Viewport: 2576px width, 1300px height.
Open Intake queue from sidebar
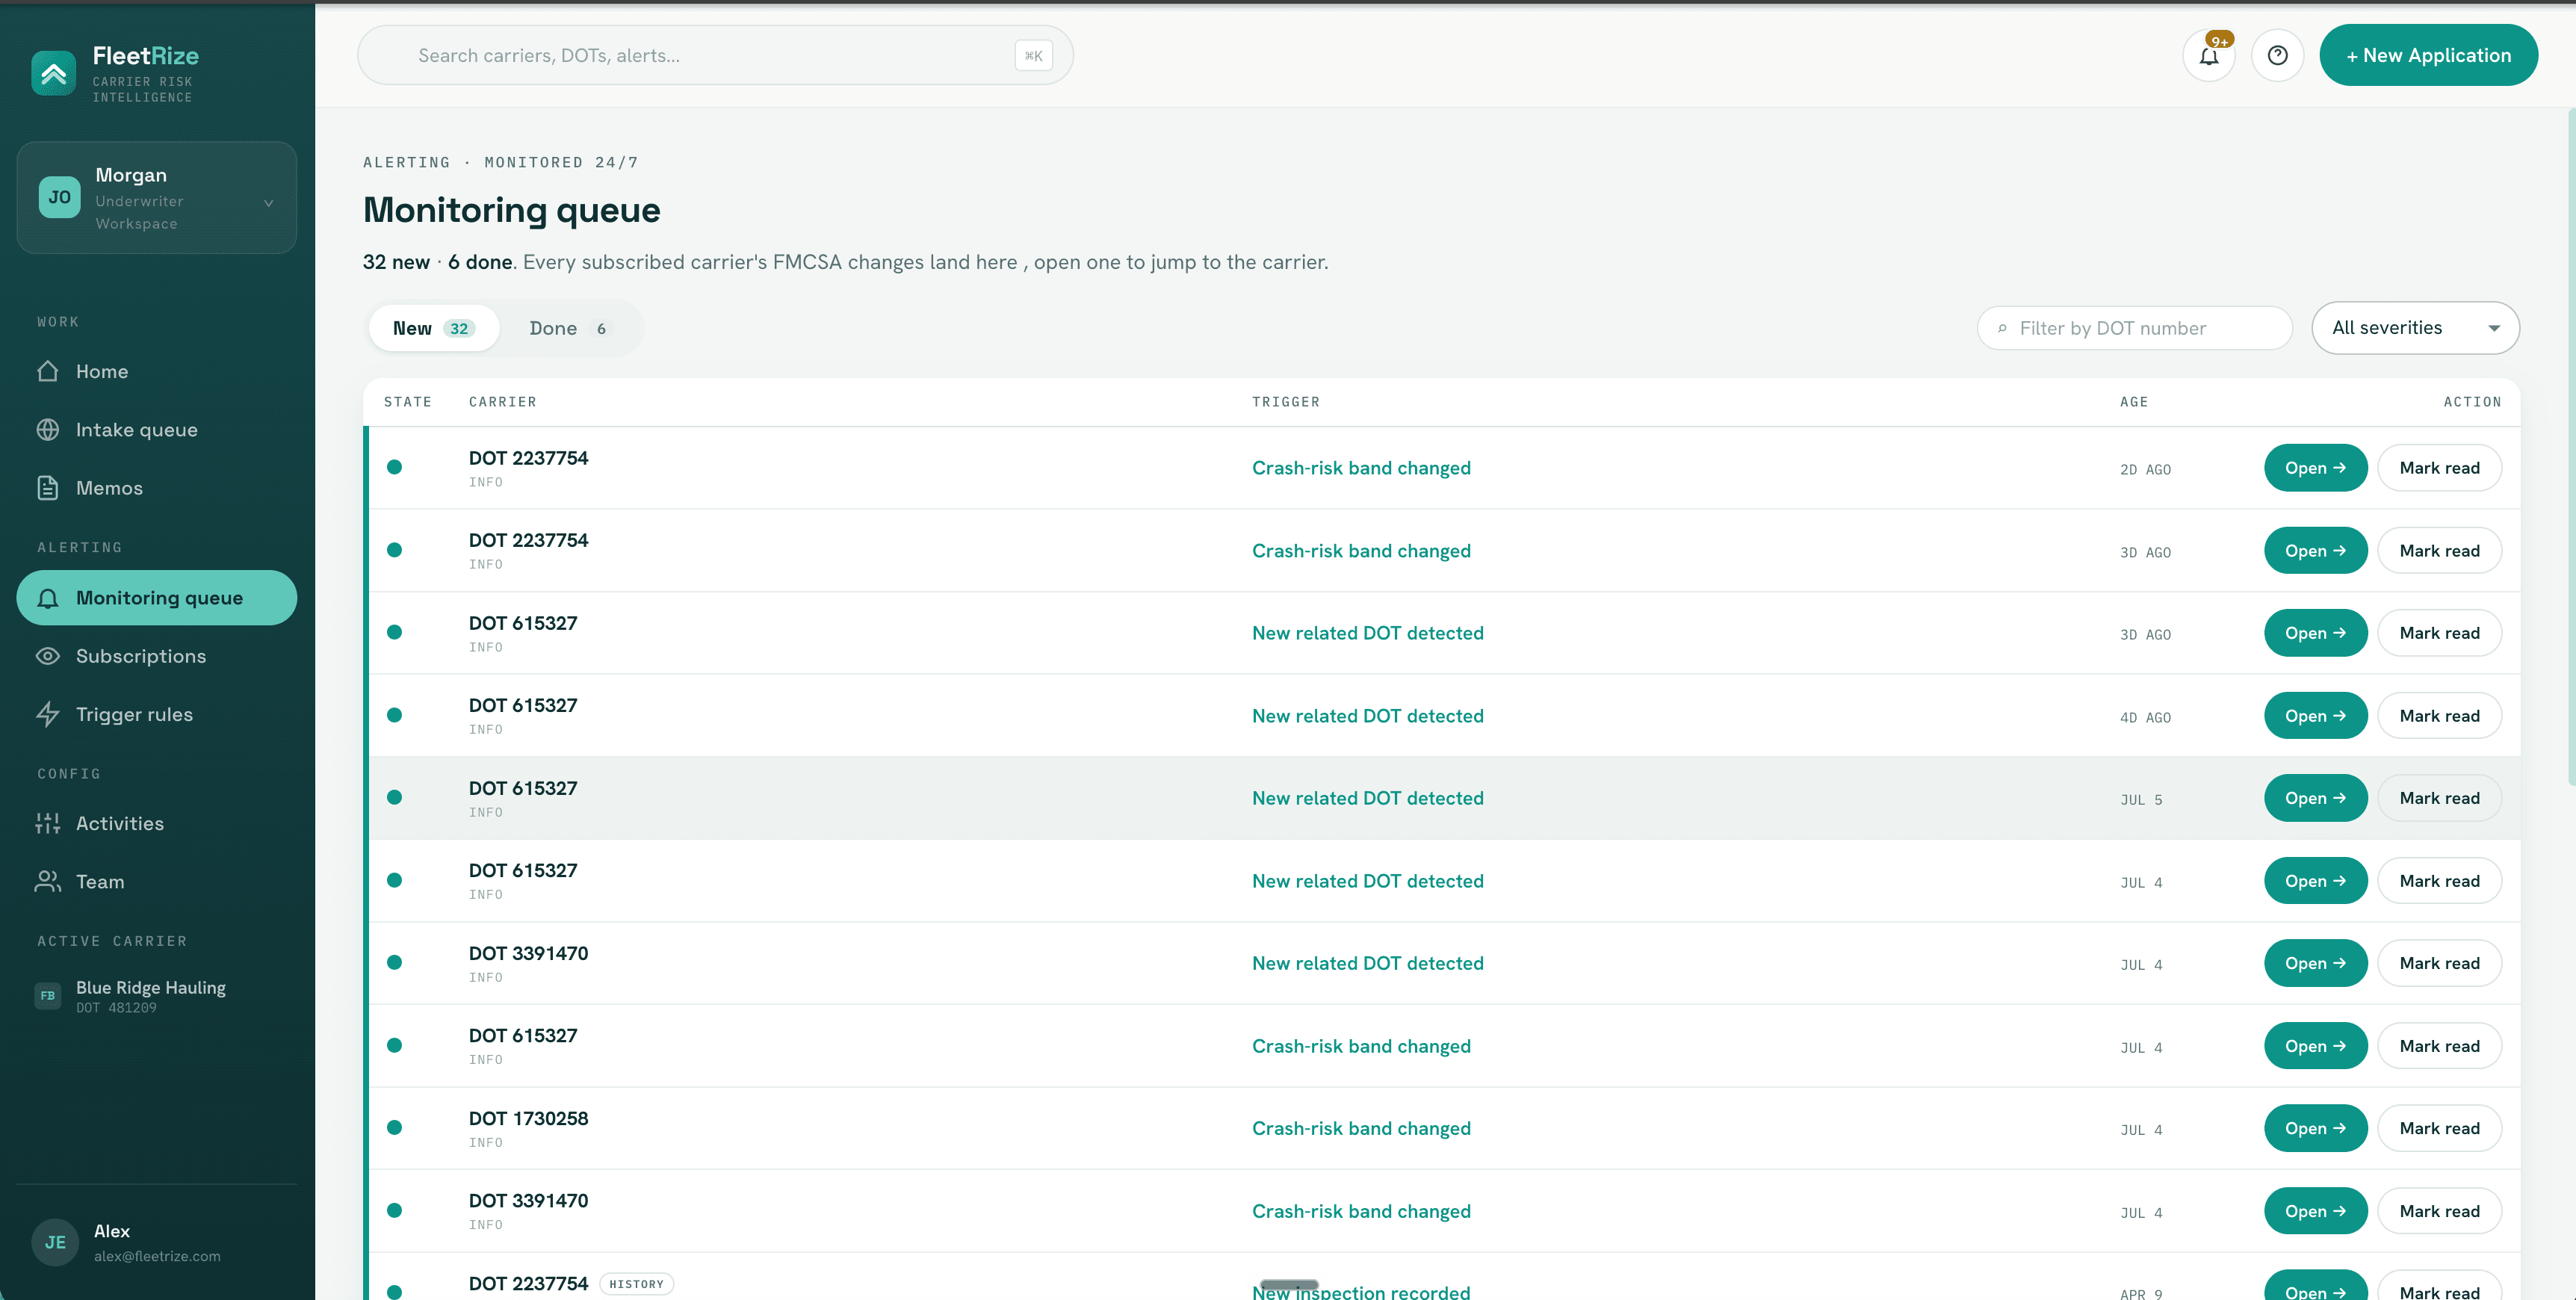pos(156,430)
